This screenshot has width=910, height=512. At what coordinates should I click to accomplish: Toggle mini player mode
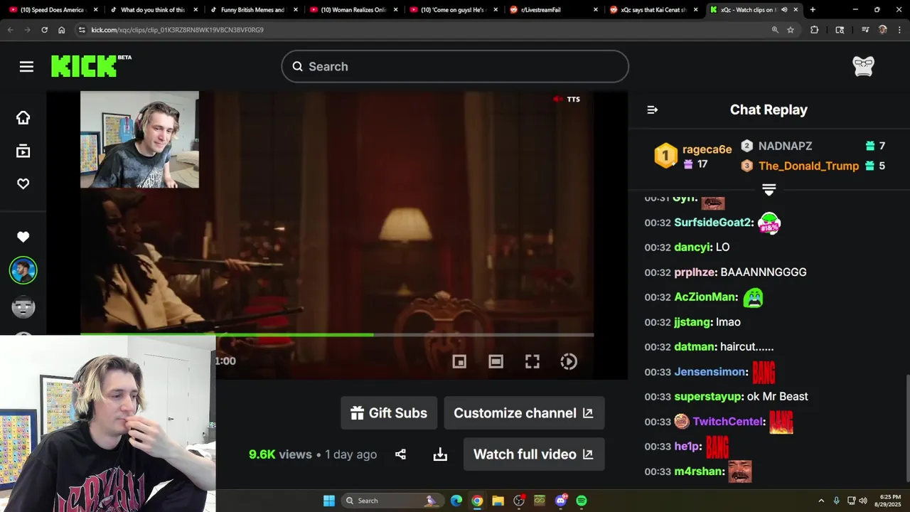[x=459, y=361]
